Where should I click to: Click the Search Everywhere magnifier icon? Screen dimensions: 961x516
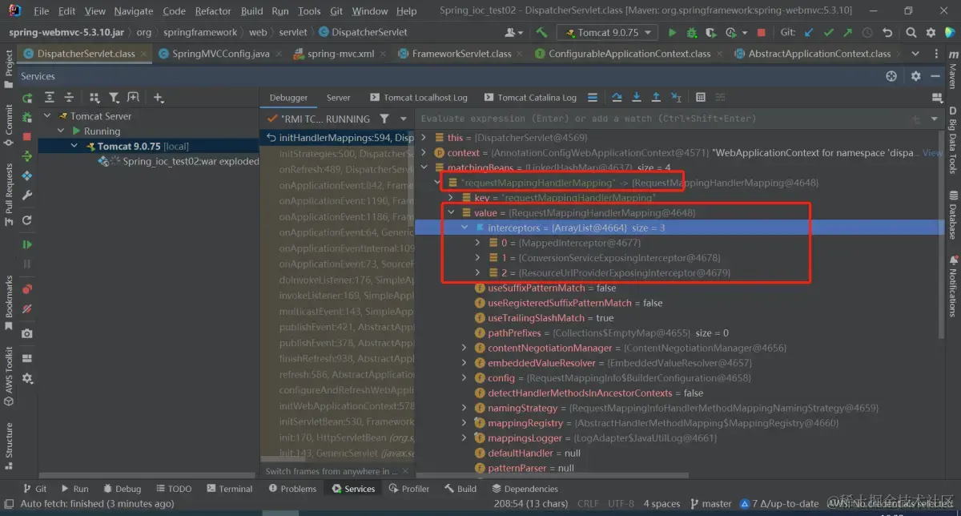click(912, 33)
